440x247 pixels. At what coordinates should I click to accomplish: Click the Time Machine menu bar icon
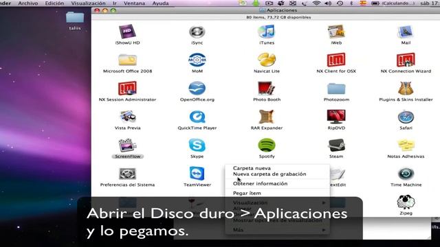tap(340, 3)
